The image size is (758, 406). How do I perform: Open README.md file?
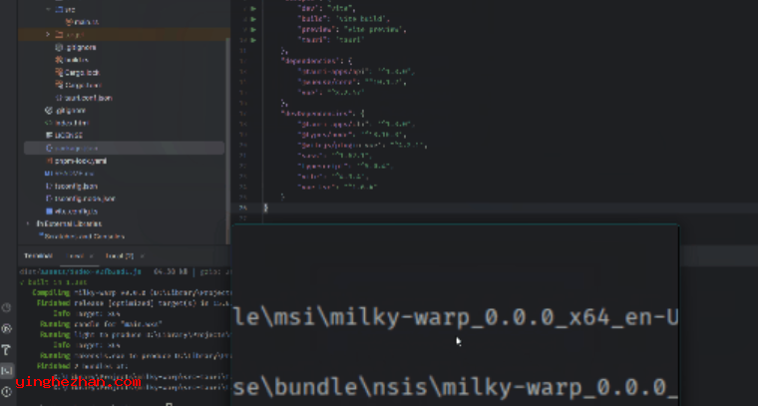(x=69, y=173)
